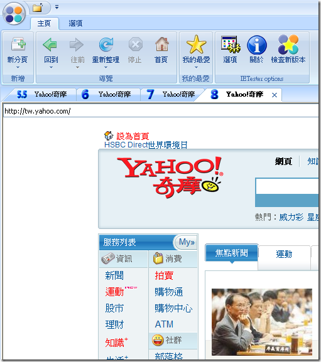321x362 pixels.
Task: Switch to the IE 7 Yahoo!奇摩 tab
Action: point(171,95)
